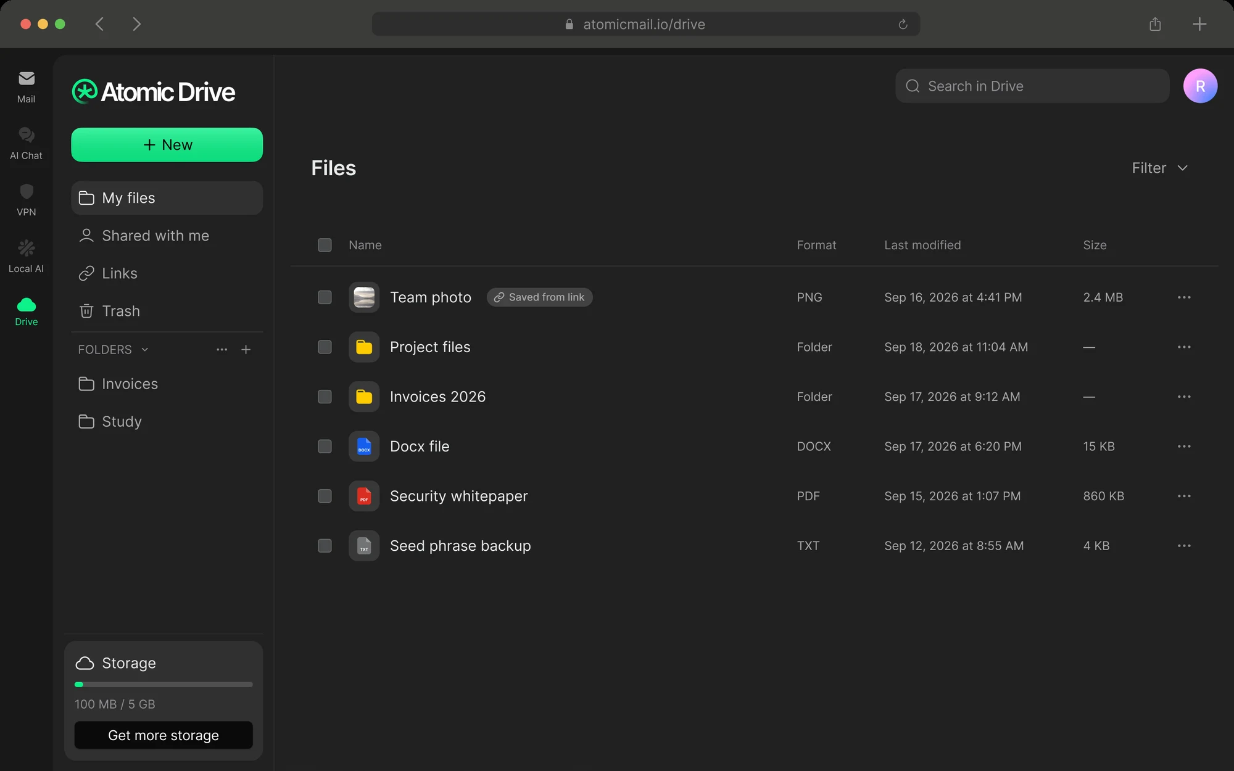
Task: Focus the Search in Drive field
Action: (x=1032, y=86)
